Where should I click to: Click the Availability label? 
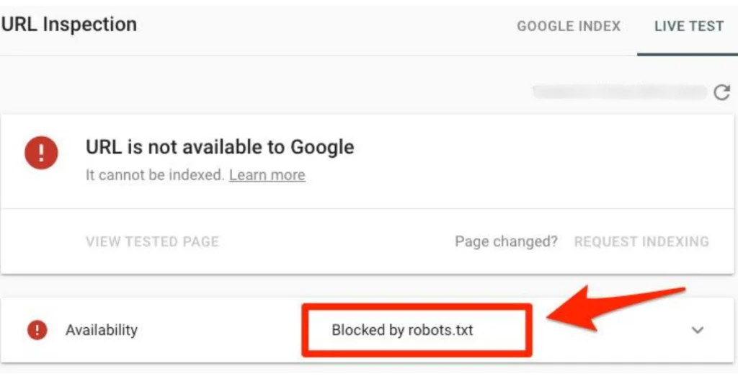102,330
